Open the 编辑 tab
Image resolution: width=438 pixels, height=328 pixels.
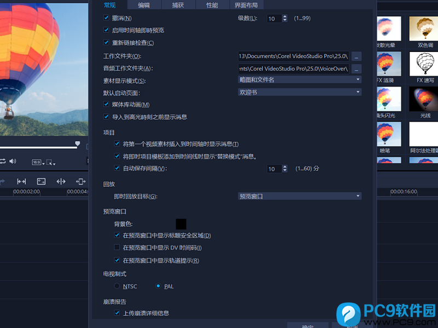point(144,5)
